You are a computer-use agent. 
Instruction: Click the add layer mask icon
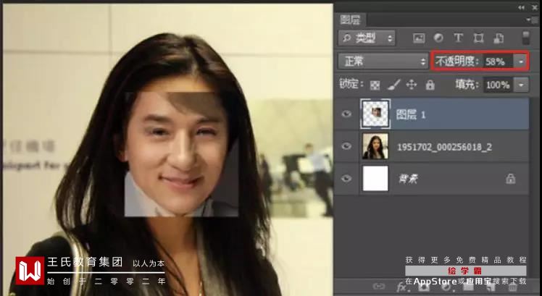pyautogui.click(x=424, y=287)
